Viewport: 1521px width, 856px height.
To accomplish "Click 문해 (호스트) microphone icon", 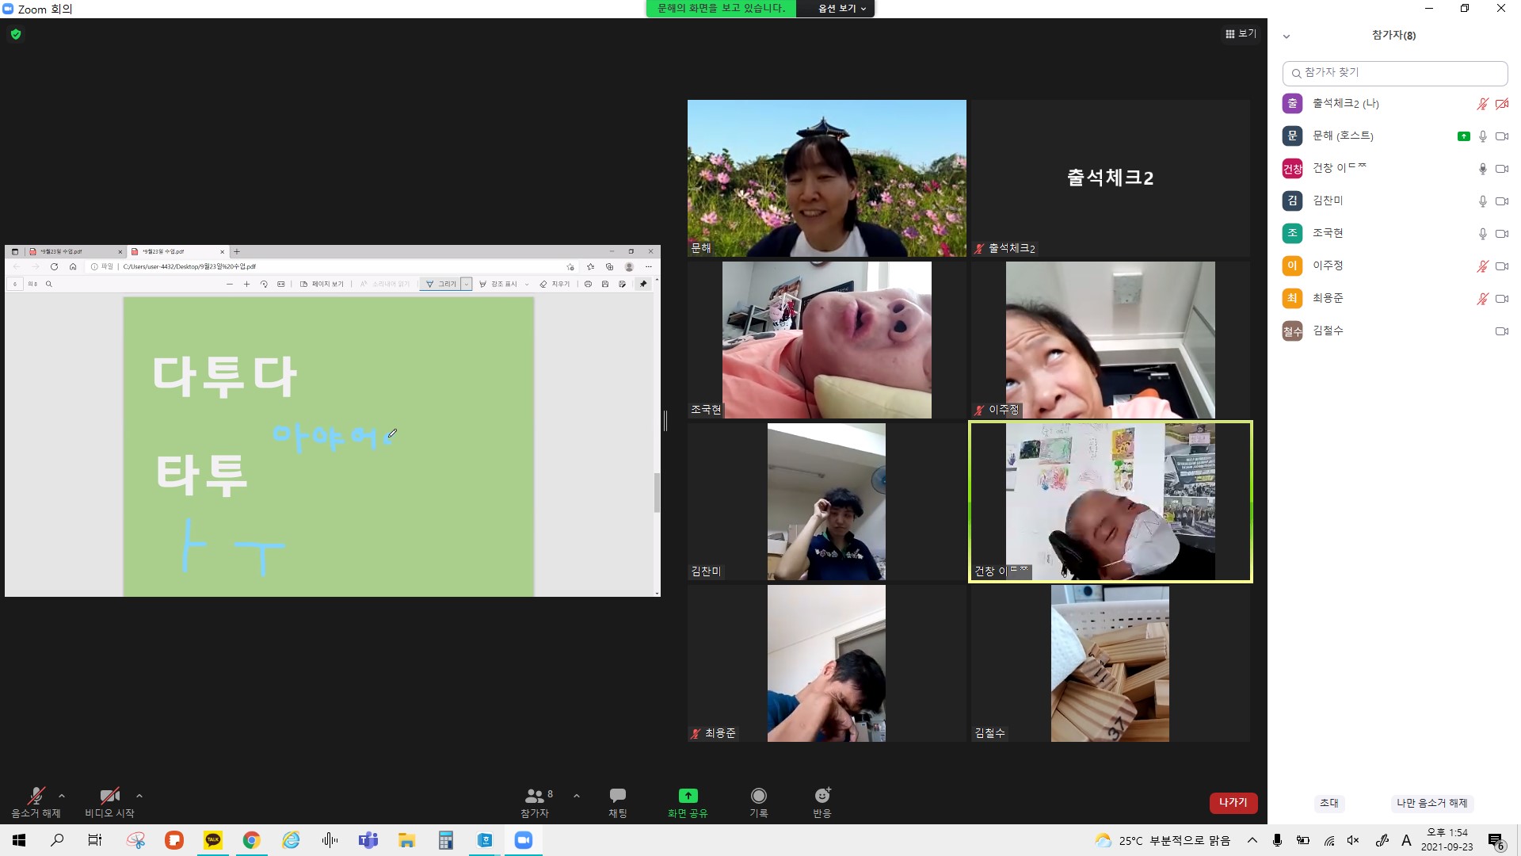I will [1482, 136].
